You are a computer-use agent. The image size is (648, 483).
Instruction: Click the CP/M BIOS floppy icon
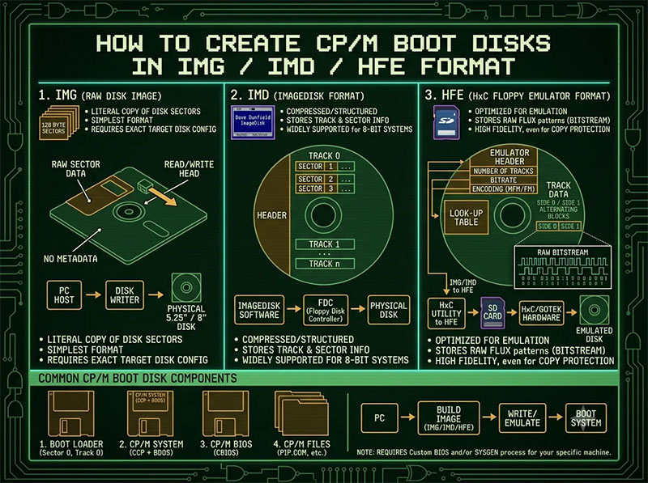pyautogui.click(x=226, y=413)
